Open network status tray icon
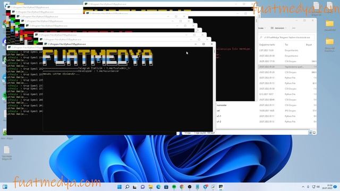Screen dimensions: 340x191 313,187
